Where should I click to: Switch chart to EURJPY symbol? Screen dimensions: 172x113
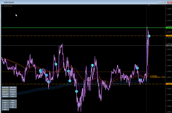13,90
